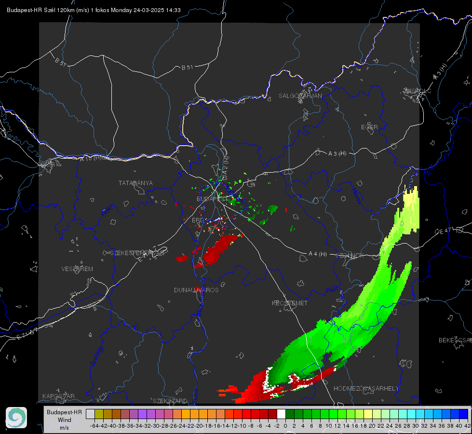Pick the cyan swatch between 28 and 30
Viewport: 472px width, 434px height.
(412, 414)
